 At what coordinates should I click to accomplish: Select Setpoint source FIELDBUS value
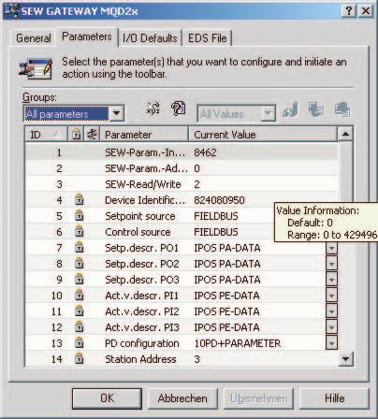(216, 216)
